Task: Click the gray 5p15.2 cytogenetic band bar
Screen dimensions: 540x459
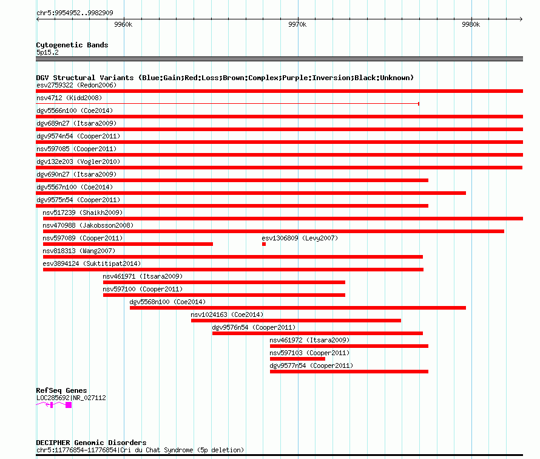Action: (279, 59)
